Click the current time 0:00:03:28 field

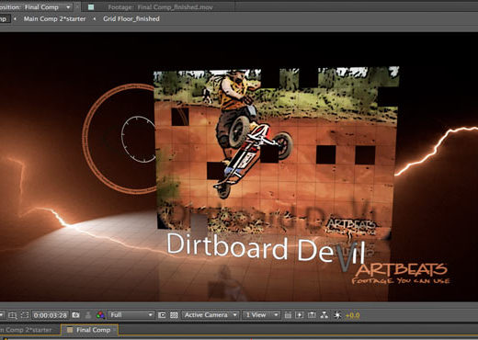(x=50, y=315)
